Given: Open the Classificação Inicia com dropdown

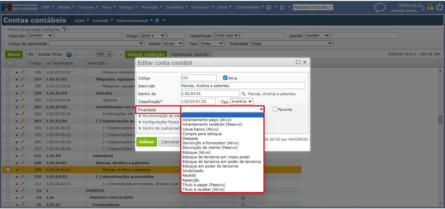Looking at the screenshot, I should point(226,35).
